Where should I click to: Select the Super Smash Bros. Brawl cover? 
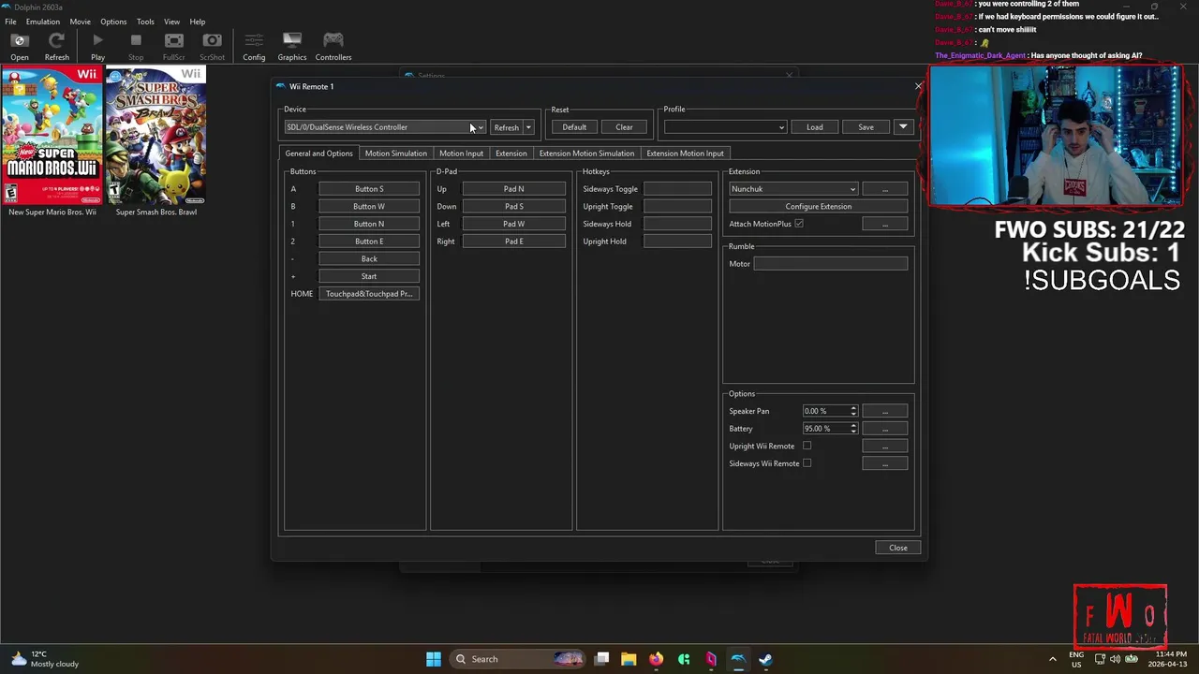pos(155,135)
